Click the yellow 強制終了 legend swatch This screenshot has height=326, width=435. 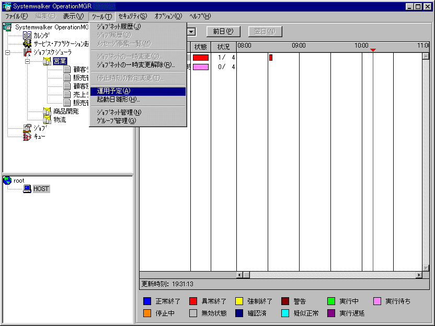239,301
